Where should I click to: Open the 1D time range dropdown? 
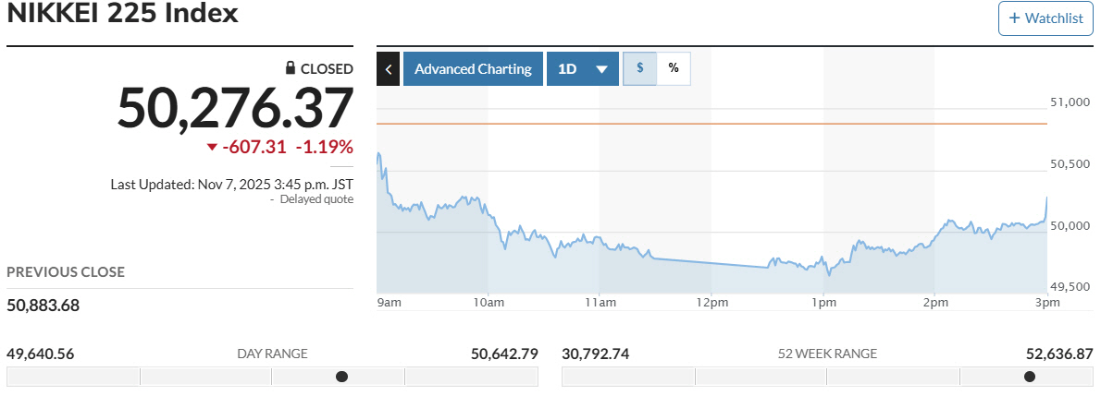567,69
